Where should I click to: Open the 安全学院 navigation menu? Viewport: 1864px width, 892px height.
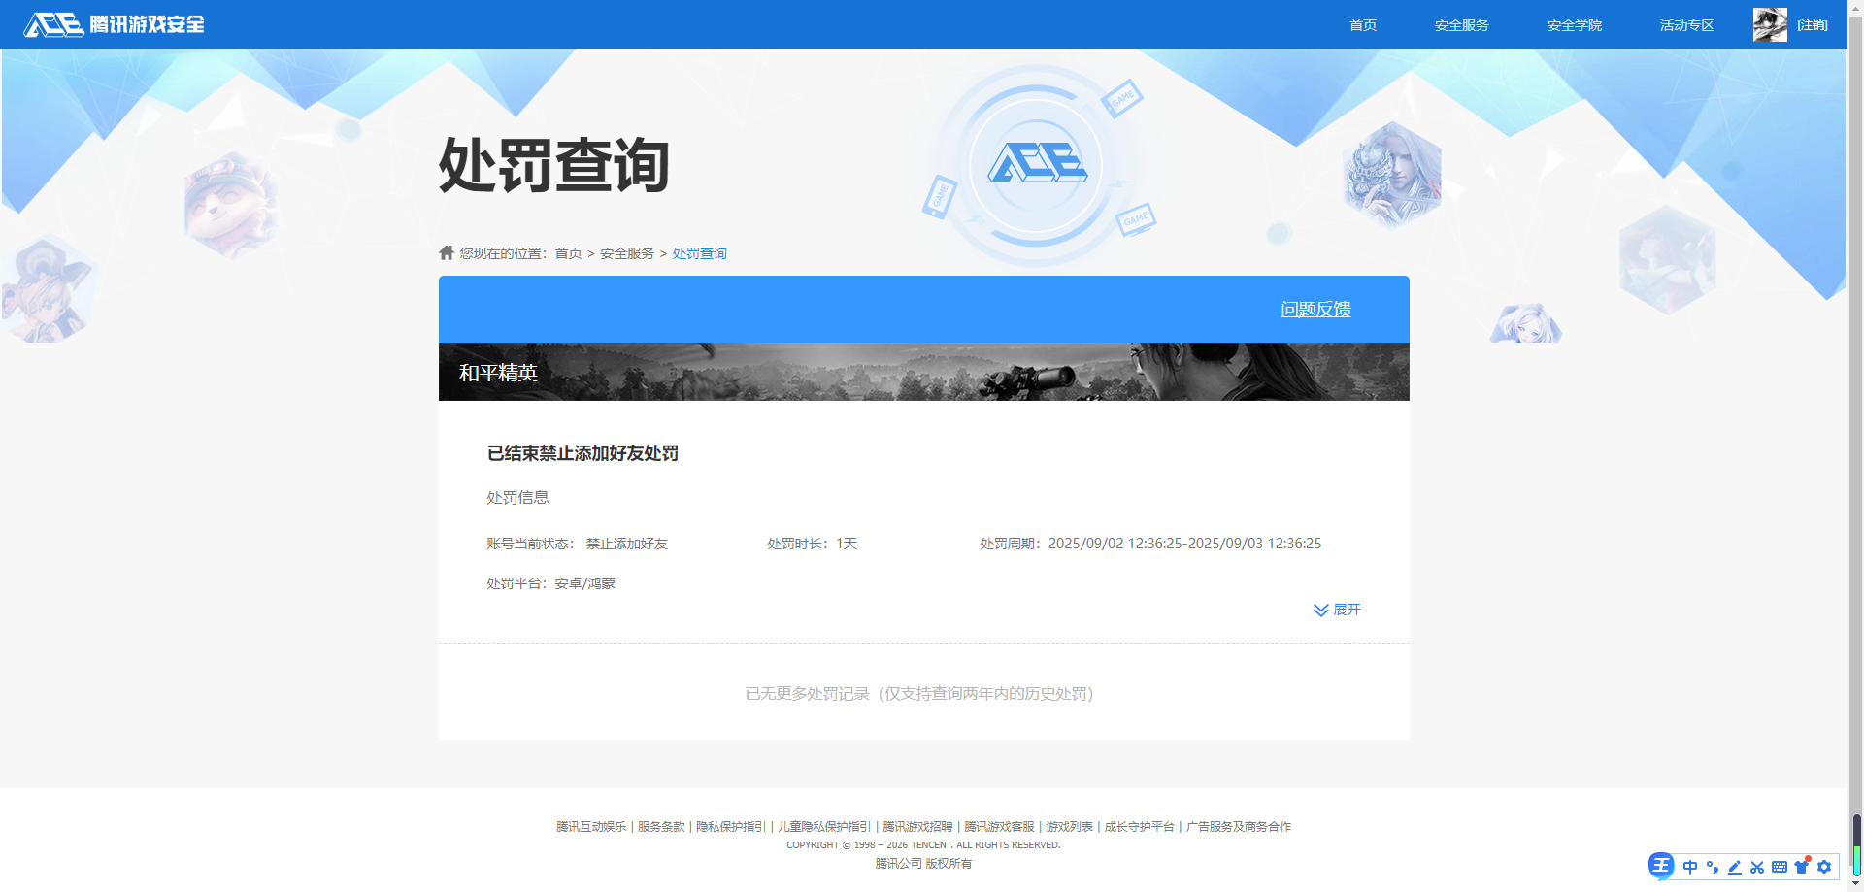click(1574, 25)
